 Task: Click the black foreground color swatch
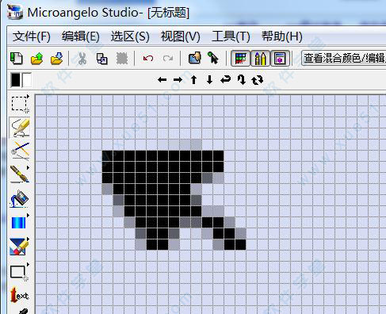click(x=15, y=79)
